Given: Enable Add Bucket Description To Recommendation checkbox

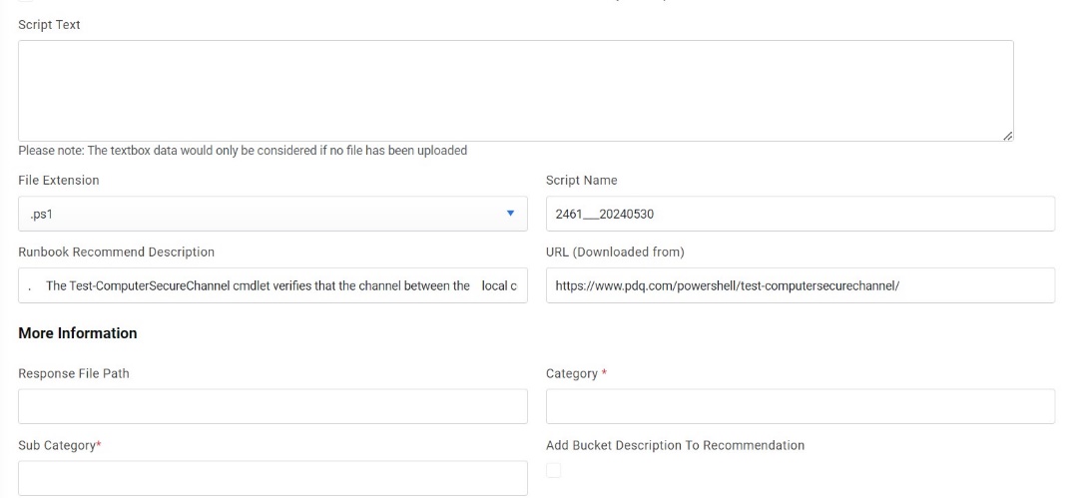Looking at the screenshot, I should (554, 470).
